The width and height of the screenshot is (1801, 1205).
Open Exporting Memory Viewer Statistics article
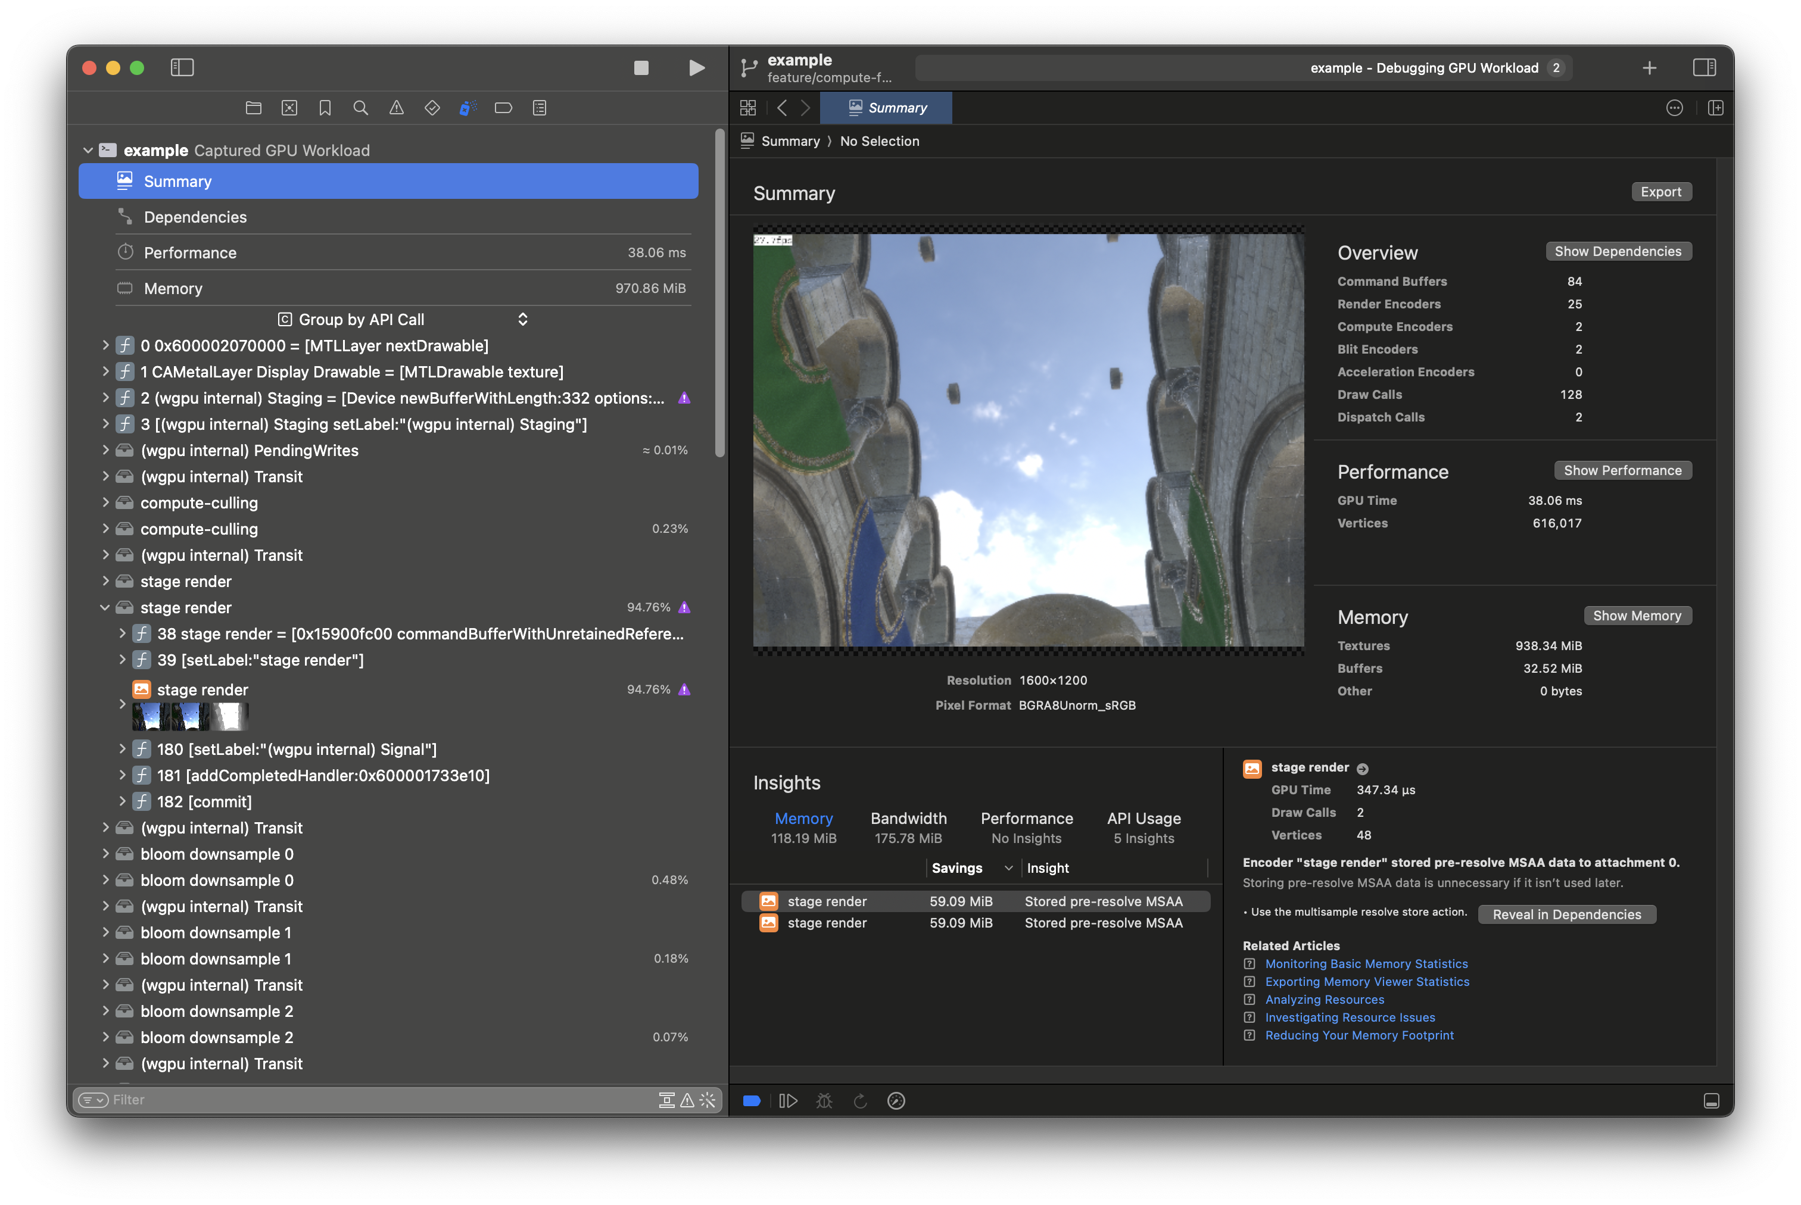1367,981
